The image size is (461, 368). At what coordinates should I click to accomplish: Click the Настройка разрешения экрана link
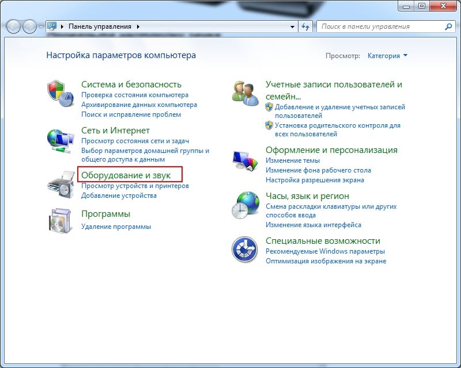315,180
